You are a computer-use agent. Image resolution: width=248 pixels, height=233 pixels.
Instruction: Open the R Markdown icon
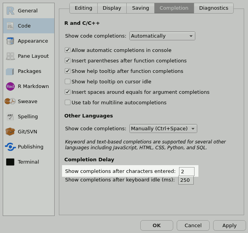click(x=10, y=86)
